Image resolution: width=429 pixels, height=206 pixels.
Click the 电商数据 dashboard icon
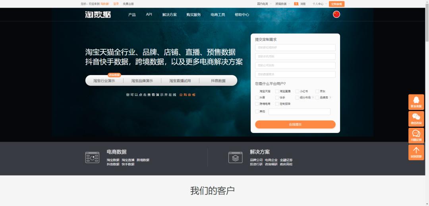click(92, 157)
